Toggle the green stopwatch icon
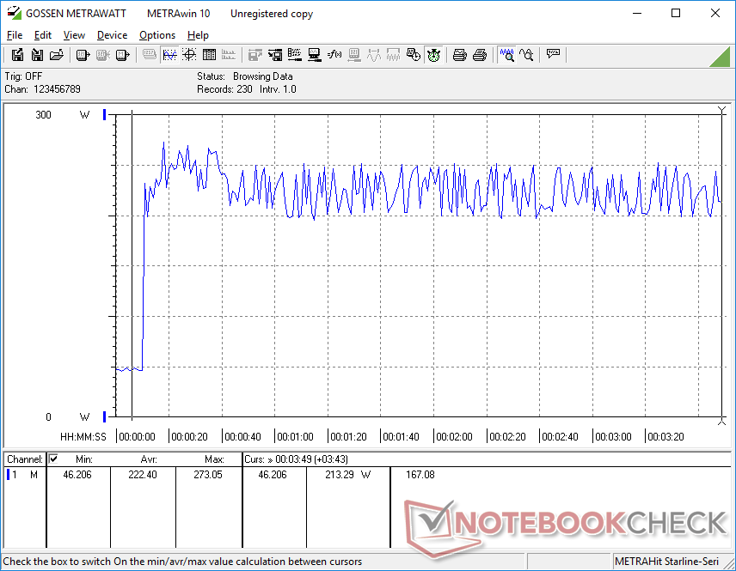 433,55
